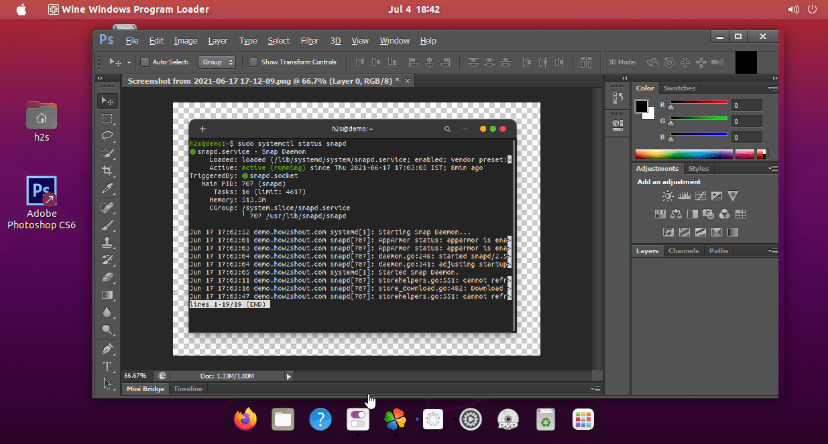Add a Black & White adjustment
This screenshot has width=828, height=444.
point(693,213)
